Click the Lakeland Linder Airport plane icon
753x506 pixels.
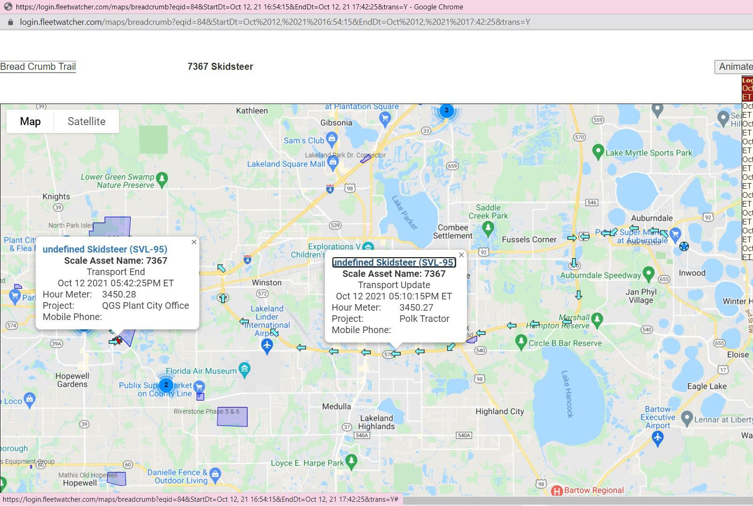pyautogui.click(x=267, y=346)
